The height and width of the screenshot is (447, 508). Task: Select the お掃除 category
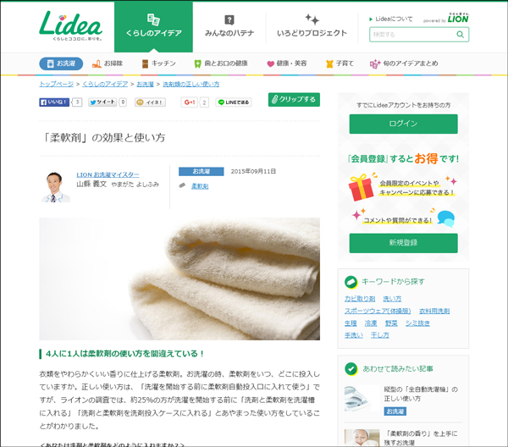point(108,63)
